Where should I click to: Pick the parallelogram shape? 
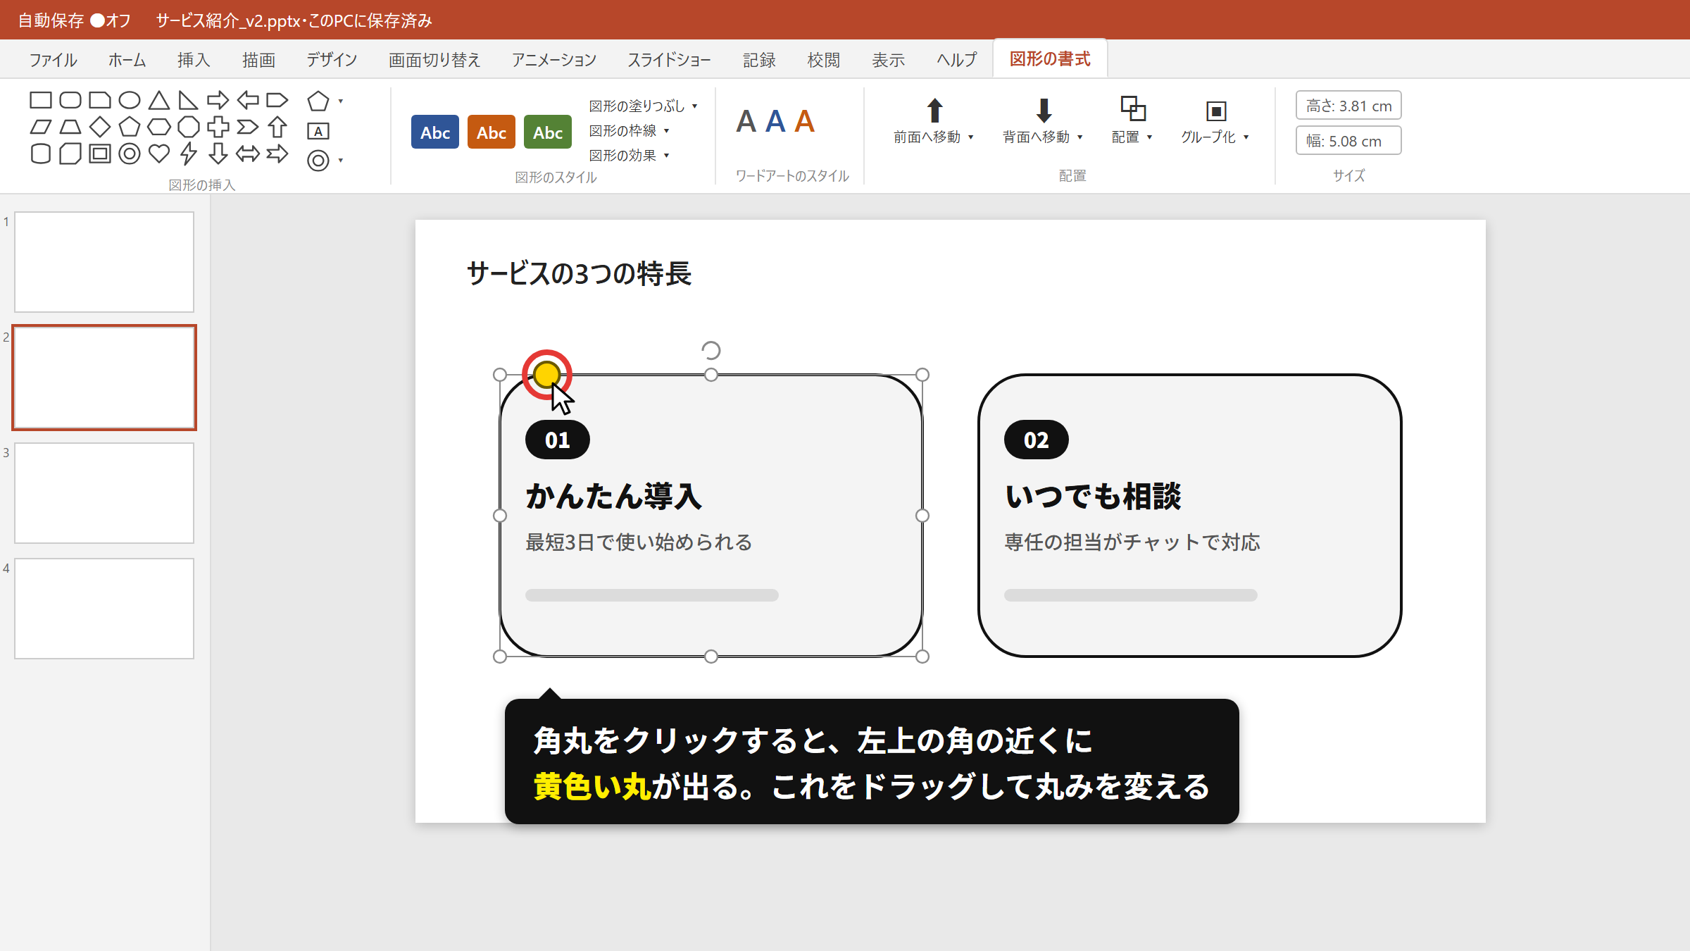pyautogui.click(x=41, y=127)
